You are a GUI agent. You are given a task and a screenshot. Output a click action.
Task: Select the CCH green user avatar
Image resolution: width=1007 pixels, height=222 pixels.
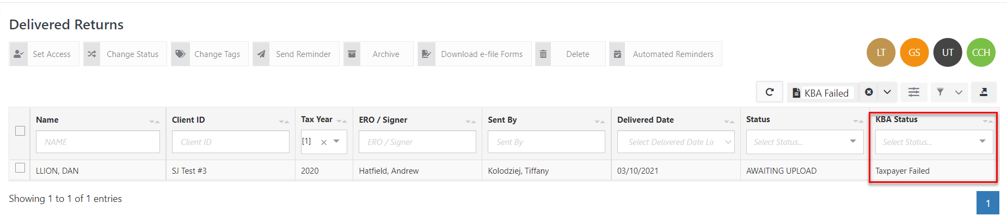click(981, 53)
